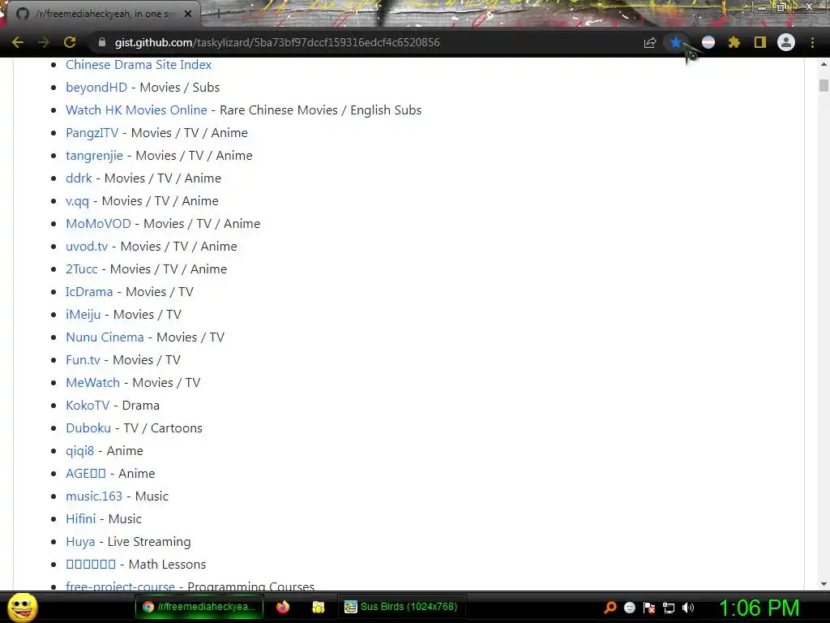Open the flag with red X tray icon
Screen dimensions: 830x623
649,608
